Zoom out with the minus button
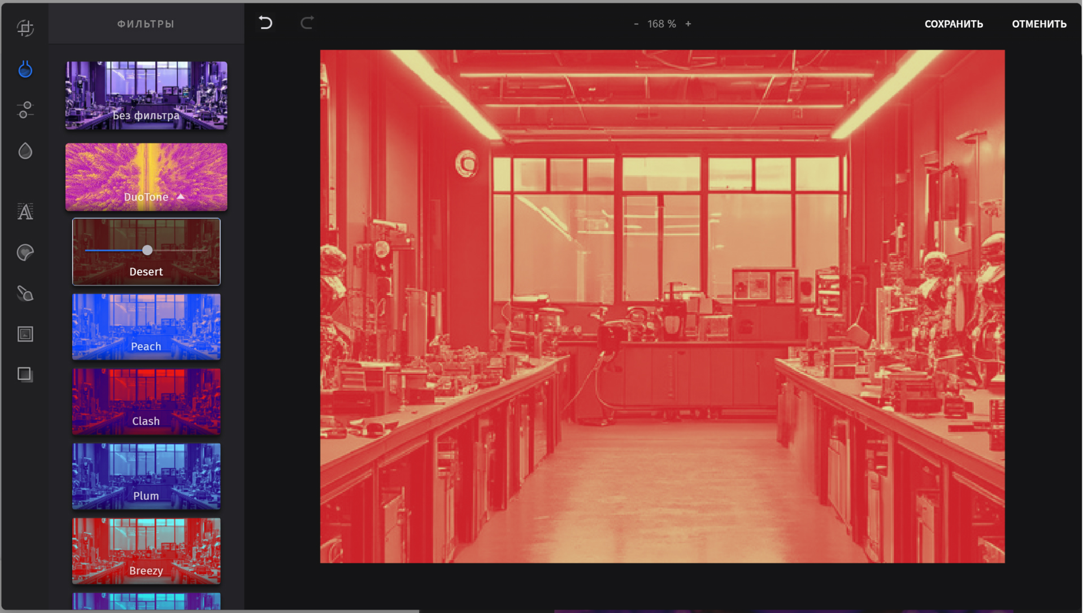This screenshot has width=1088, height=613. (x=636, y=24)
